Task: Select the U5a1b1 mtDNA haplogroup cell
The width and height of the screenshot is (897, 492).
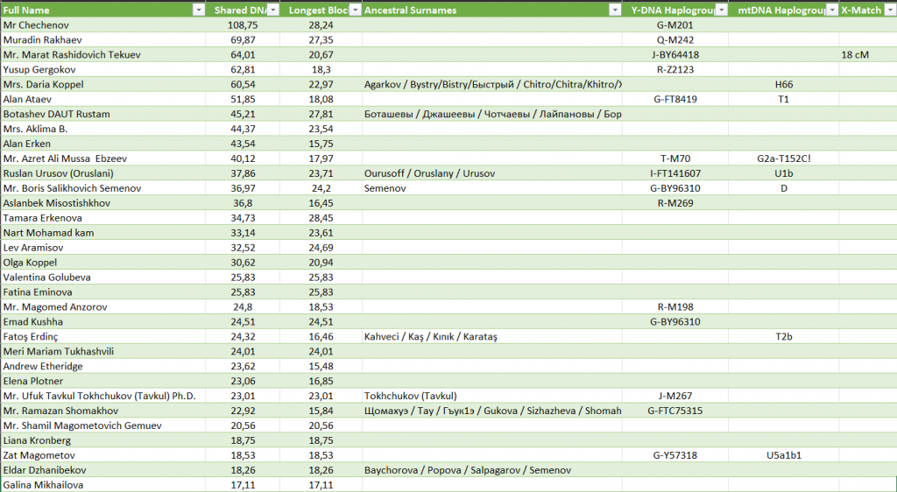Action: pyautogui.click(x=783, y=455)
